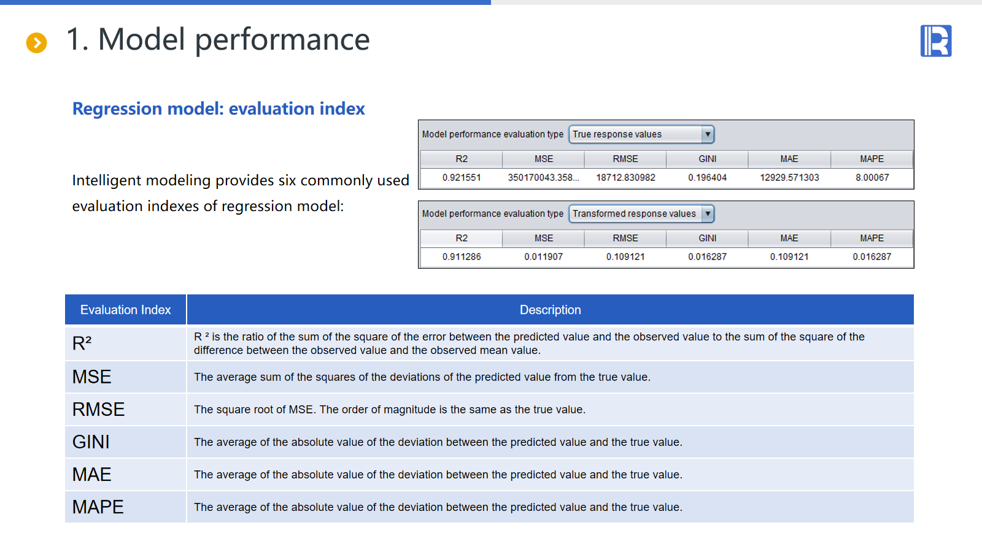982x552 pixels.
Task: Click RMSE column header in bottom table
Action: tap(625, 238)
